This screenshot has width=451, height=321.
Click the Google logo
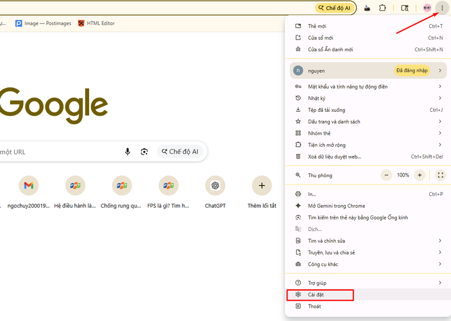pos(54,105)
